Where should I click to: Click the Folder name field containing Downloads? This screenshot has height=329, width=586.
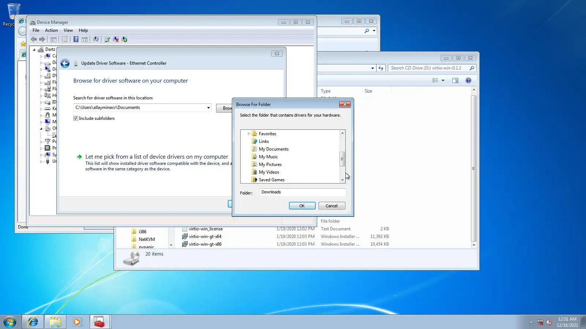coord(303,192)
